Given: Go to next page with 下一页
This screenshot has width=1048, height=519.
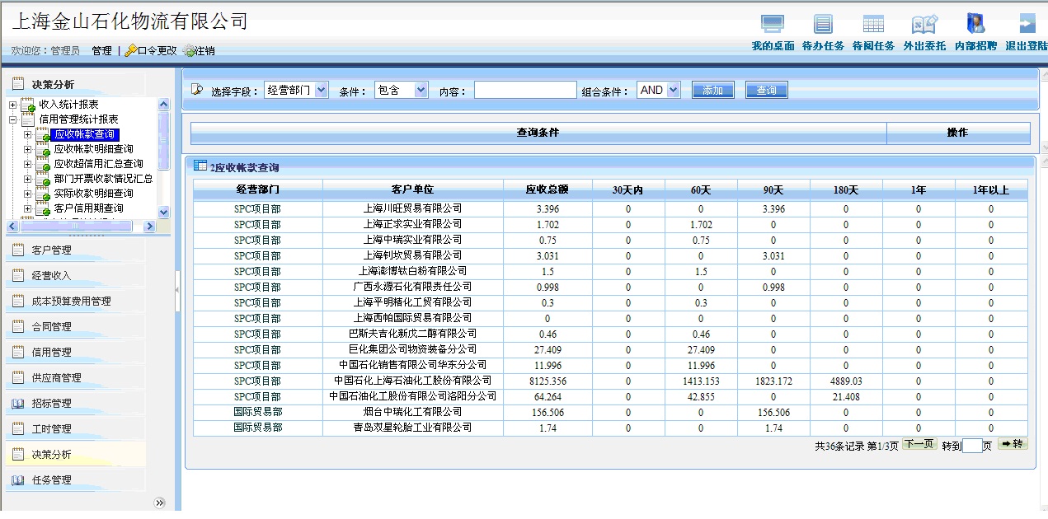Looking at the screenshot, I should click(919, 444).
